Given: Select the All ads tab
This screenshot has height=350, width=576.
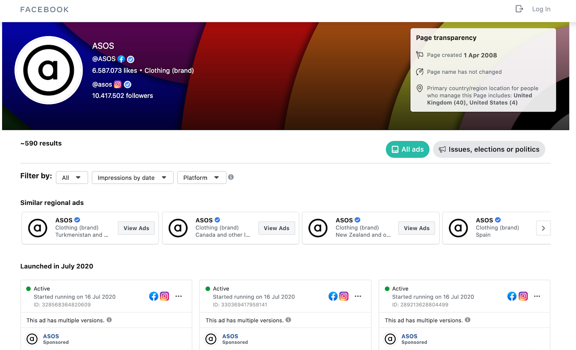Looking at the screenshot, I should 408,149.
